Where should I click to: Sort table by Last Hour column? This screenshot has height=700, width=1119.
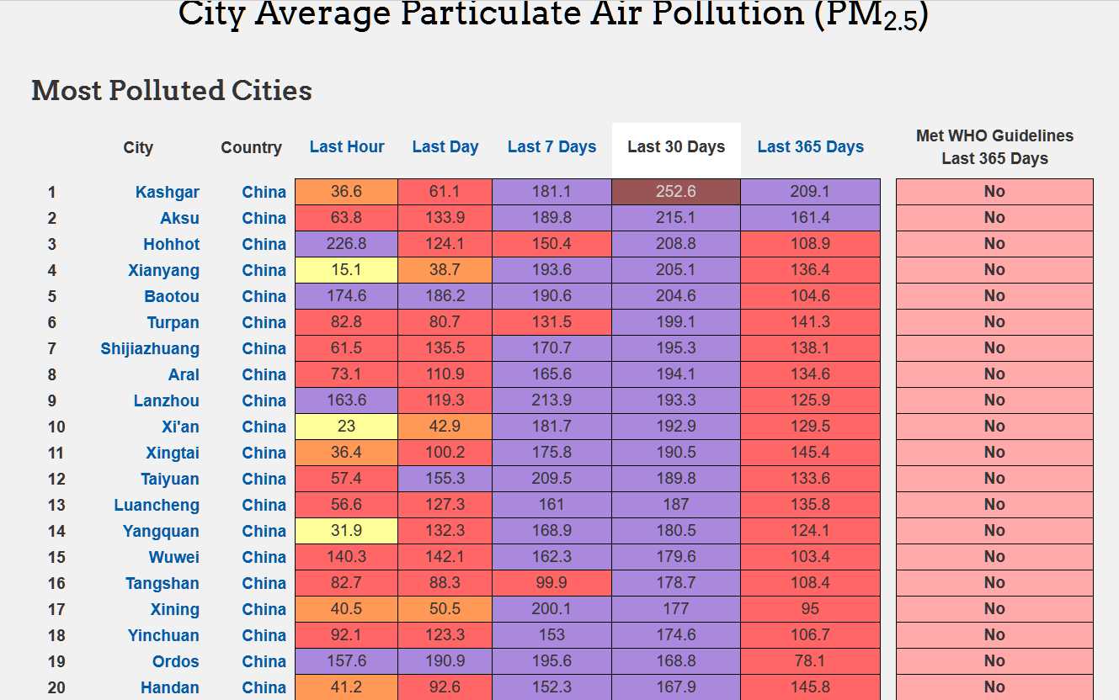(x=346, y=147)
